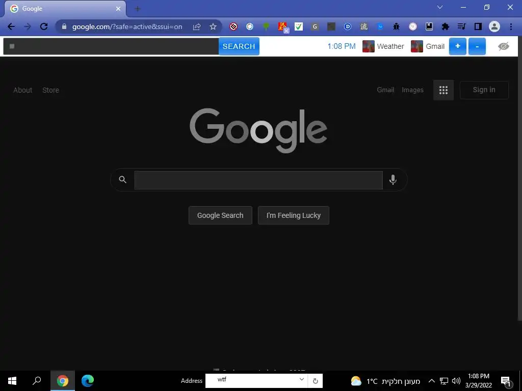This screenshot has width=522, height=391.
Task: Click the blue plus button in toolbar
Action: tap(457, 46)
